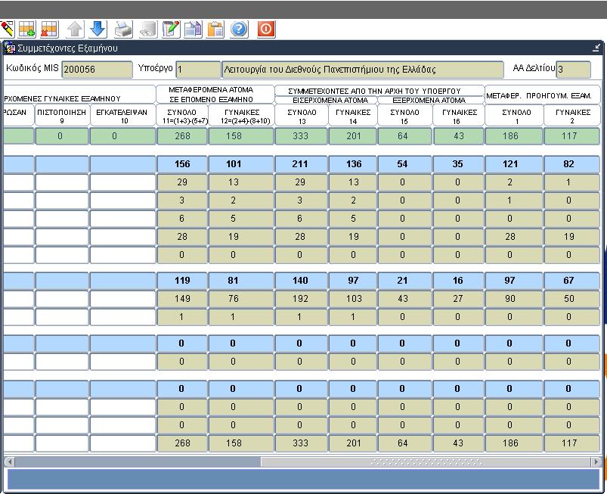Click the Κωδικός MIS field showing 200056

[x=98, y=70]
